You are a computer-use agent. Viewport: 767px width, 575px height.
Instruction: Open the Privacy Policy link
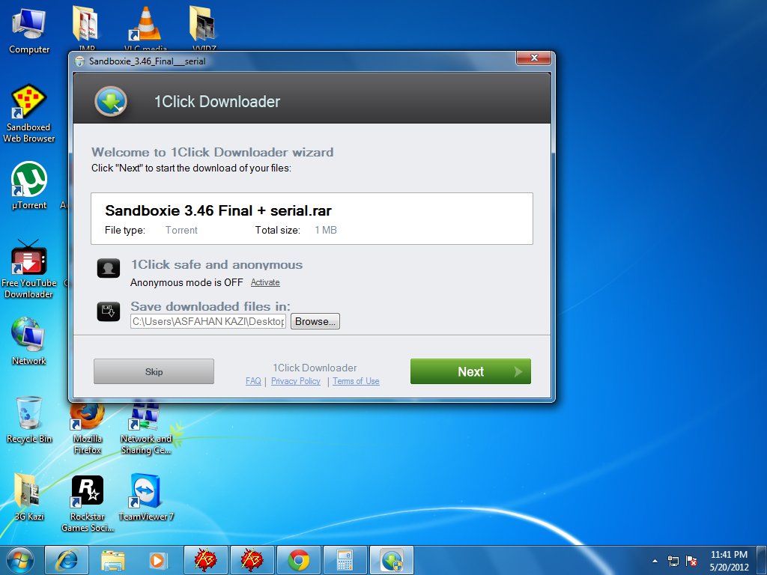point(295,381)
